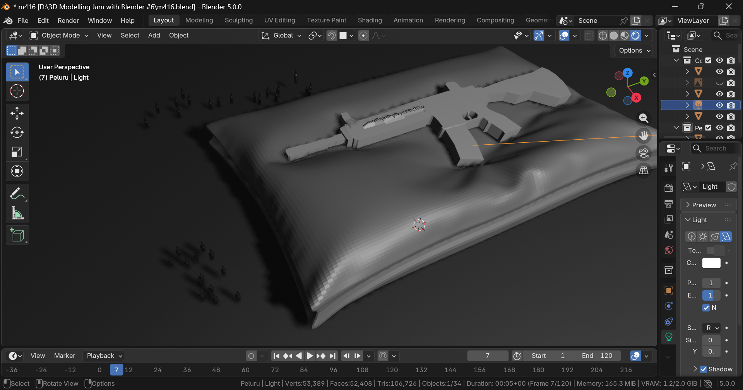
Task: Collapse the Cc collection in outliner
Action: (x=676, y=60)
